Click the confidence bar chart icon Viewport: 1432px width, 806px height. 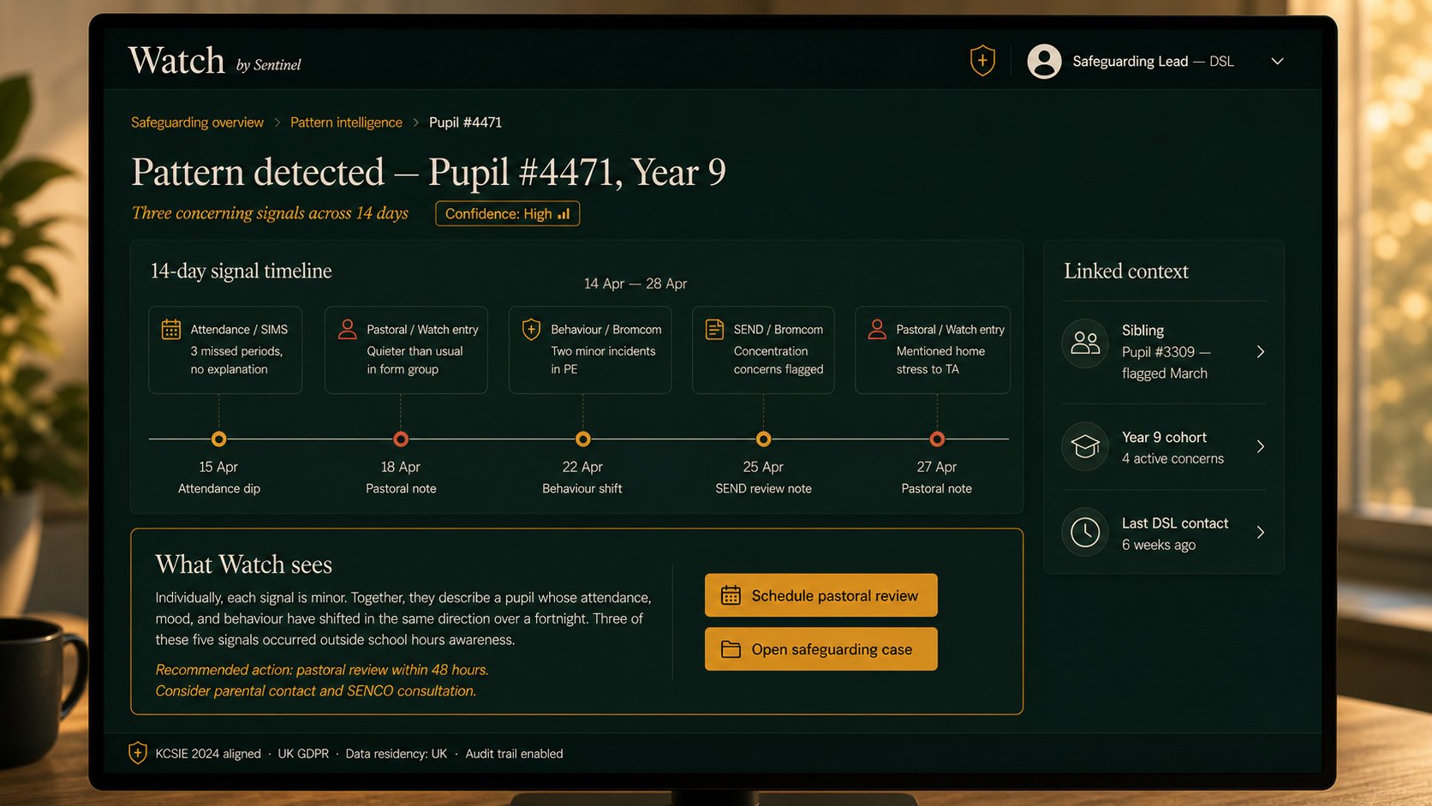[564, 214]
